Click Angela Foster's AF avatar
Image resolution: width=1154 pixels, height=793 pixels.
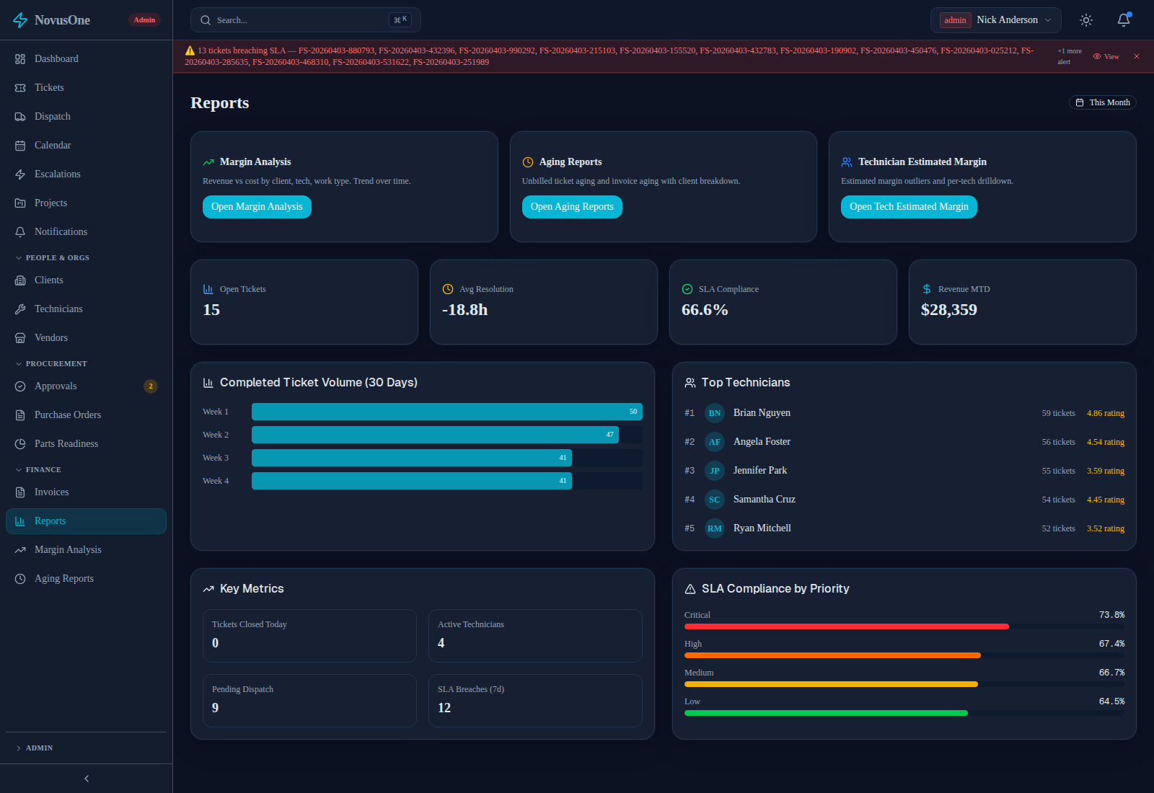coord(715,442)
